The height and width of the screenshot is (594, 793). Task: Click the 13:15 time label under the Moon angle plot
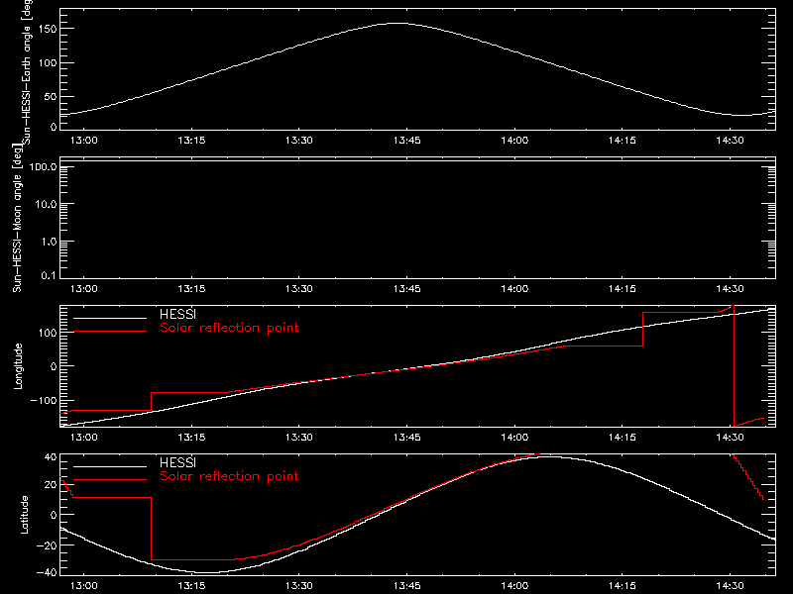point(191,289)
